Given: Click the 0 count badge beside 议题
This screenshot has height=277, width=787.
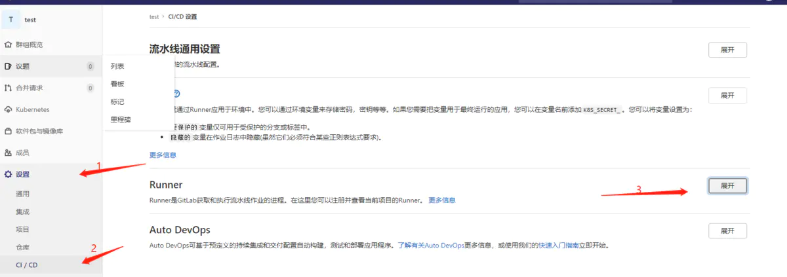Looking at the screenshot, I should coord(91,66).
